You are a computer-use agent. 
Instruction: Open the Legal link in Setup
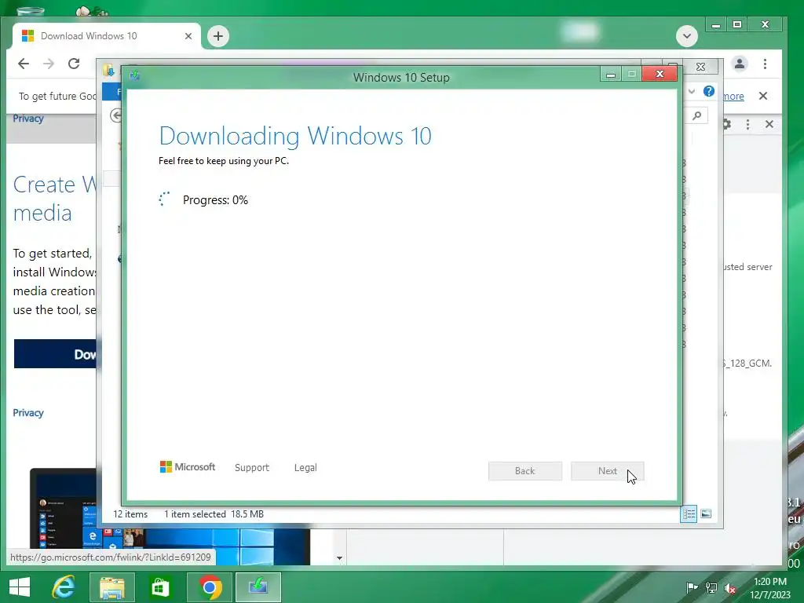tap(305, 468)
